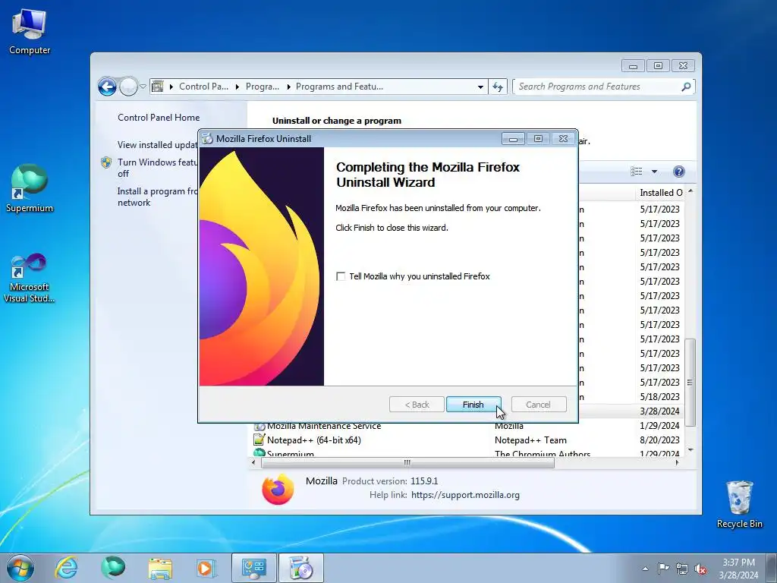Switch to Firefox uninstaller taskbar item
This screenshot has width=777, height=583.
(x=300, y=568)
